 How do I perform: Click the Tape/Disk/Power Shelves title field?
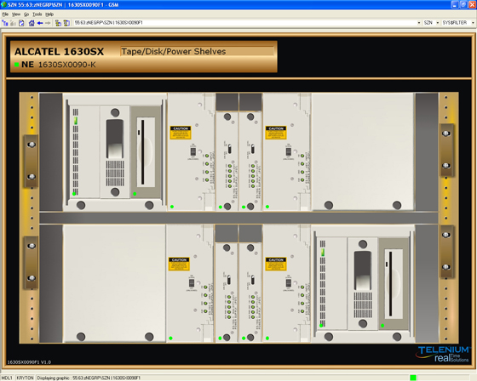[x=197, y=51]
